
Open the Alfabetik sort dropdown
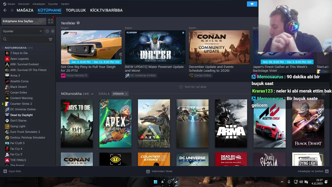[x=120, y=94]
